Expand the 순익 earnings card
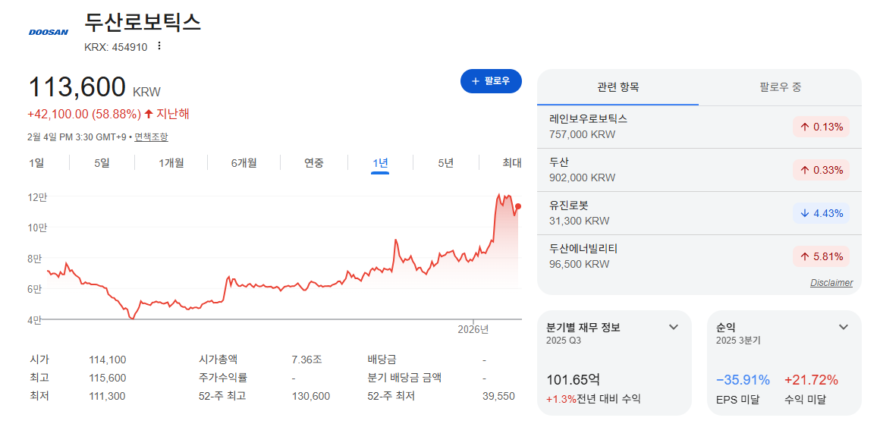 tap(843, 327)
